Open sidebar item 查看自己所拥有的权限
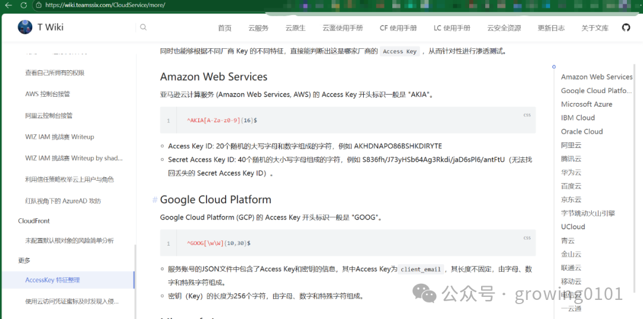 (55, 73)
